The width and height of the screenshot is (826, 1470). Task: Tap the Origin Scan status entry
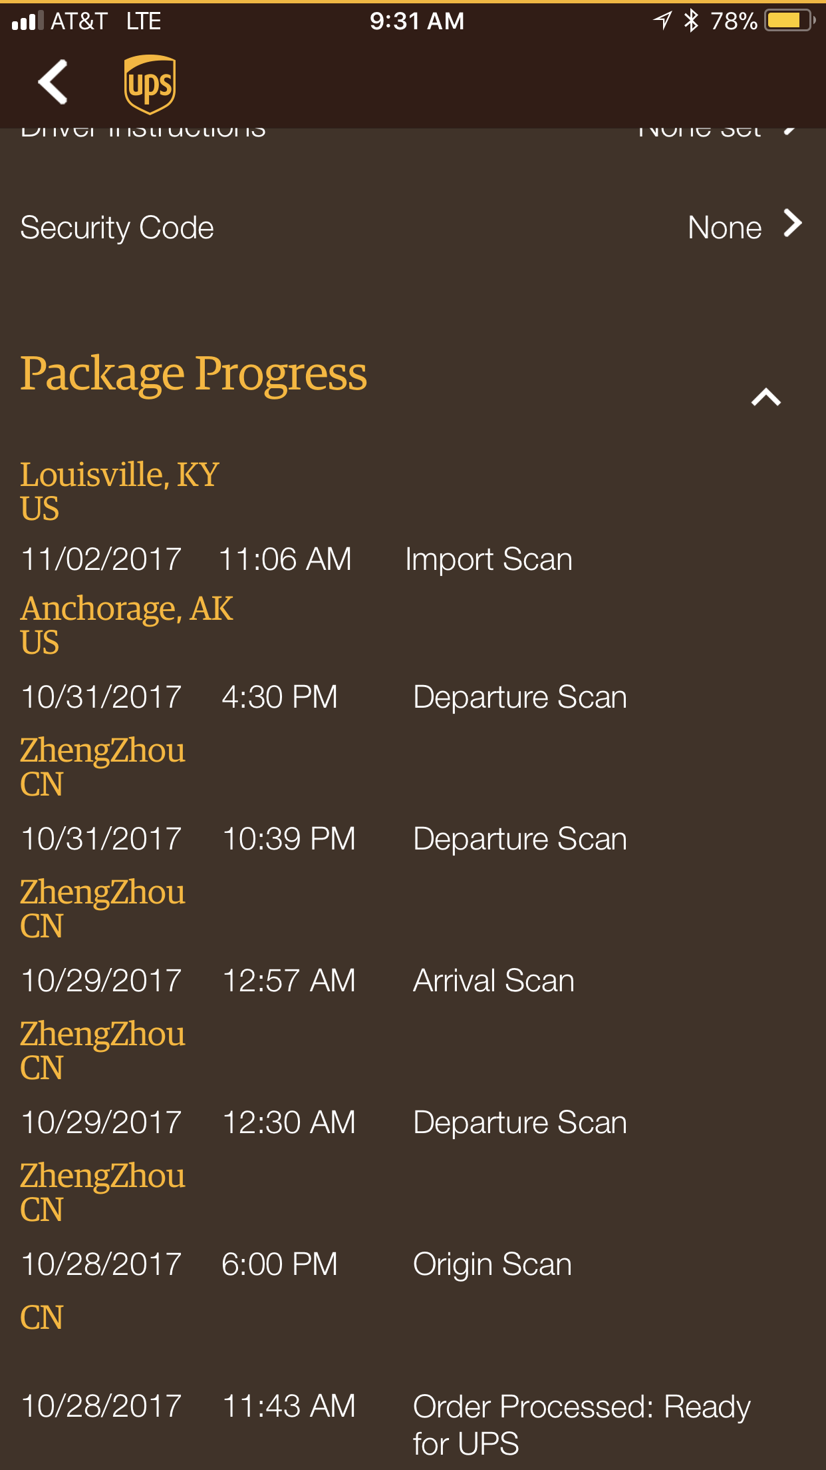pos(492,1264)
